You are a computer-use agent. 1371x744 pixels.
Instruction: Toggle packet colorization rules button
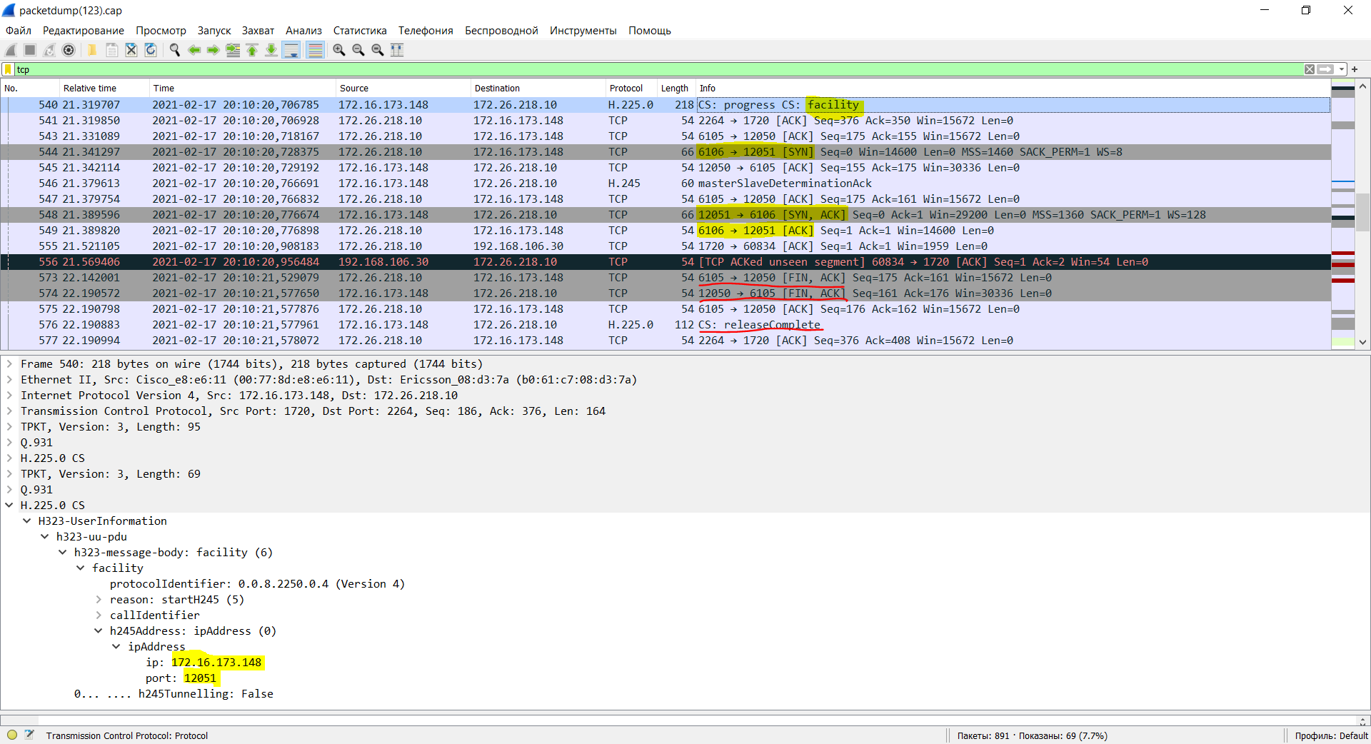[x=315, y=50]
